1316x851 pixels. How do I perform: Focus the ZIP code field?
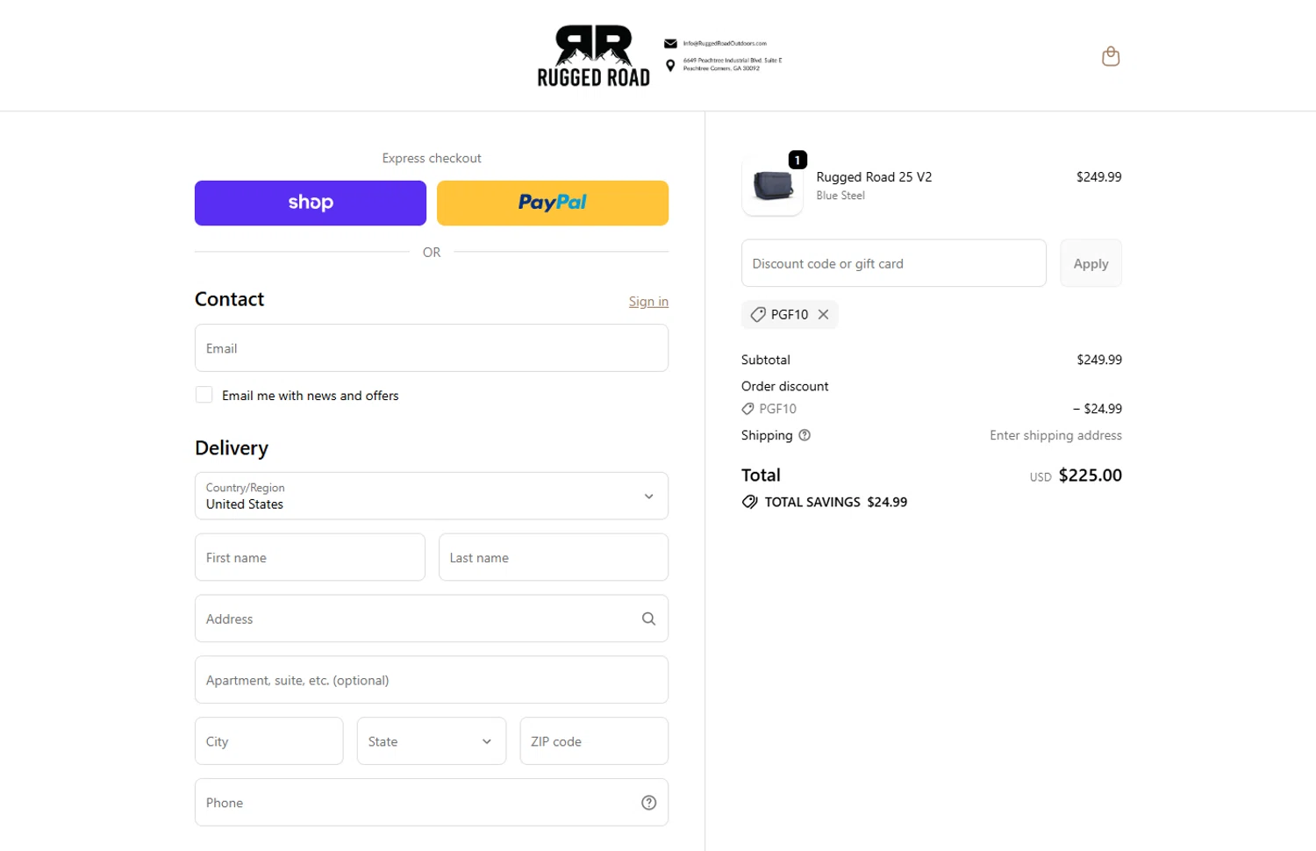594,741
